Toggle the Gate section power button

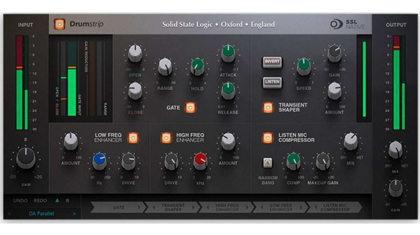[190, 108]
